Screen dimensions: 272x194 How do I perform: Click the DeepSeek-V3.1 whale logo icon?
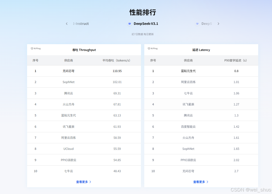129,24
